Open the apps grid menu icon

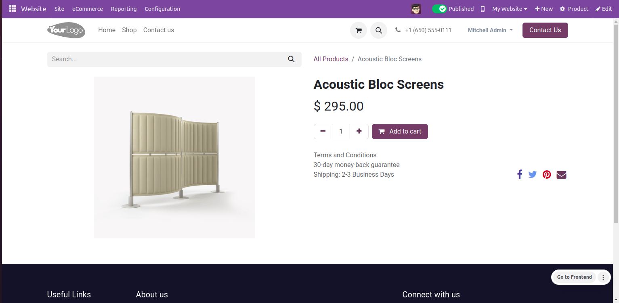(x=13, y=8)
